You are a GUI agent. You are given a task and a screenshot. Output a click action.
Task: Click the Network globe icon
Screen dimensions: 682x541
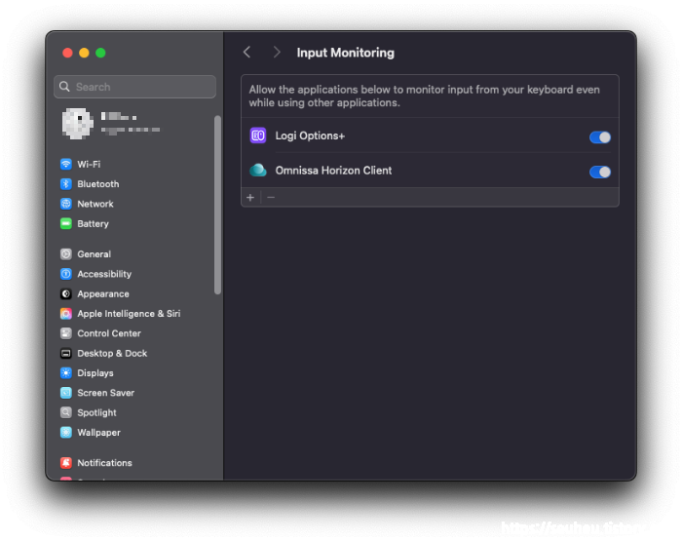click(65, 204)
